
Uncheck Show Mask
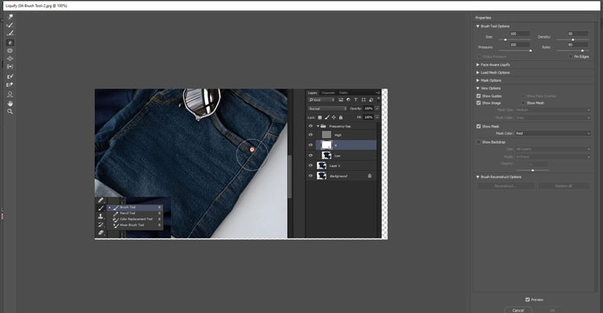pyautogui.click(x=479, y=126)
